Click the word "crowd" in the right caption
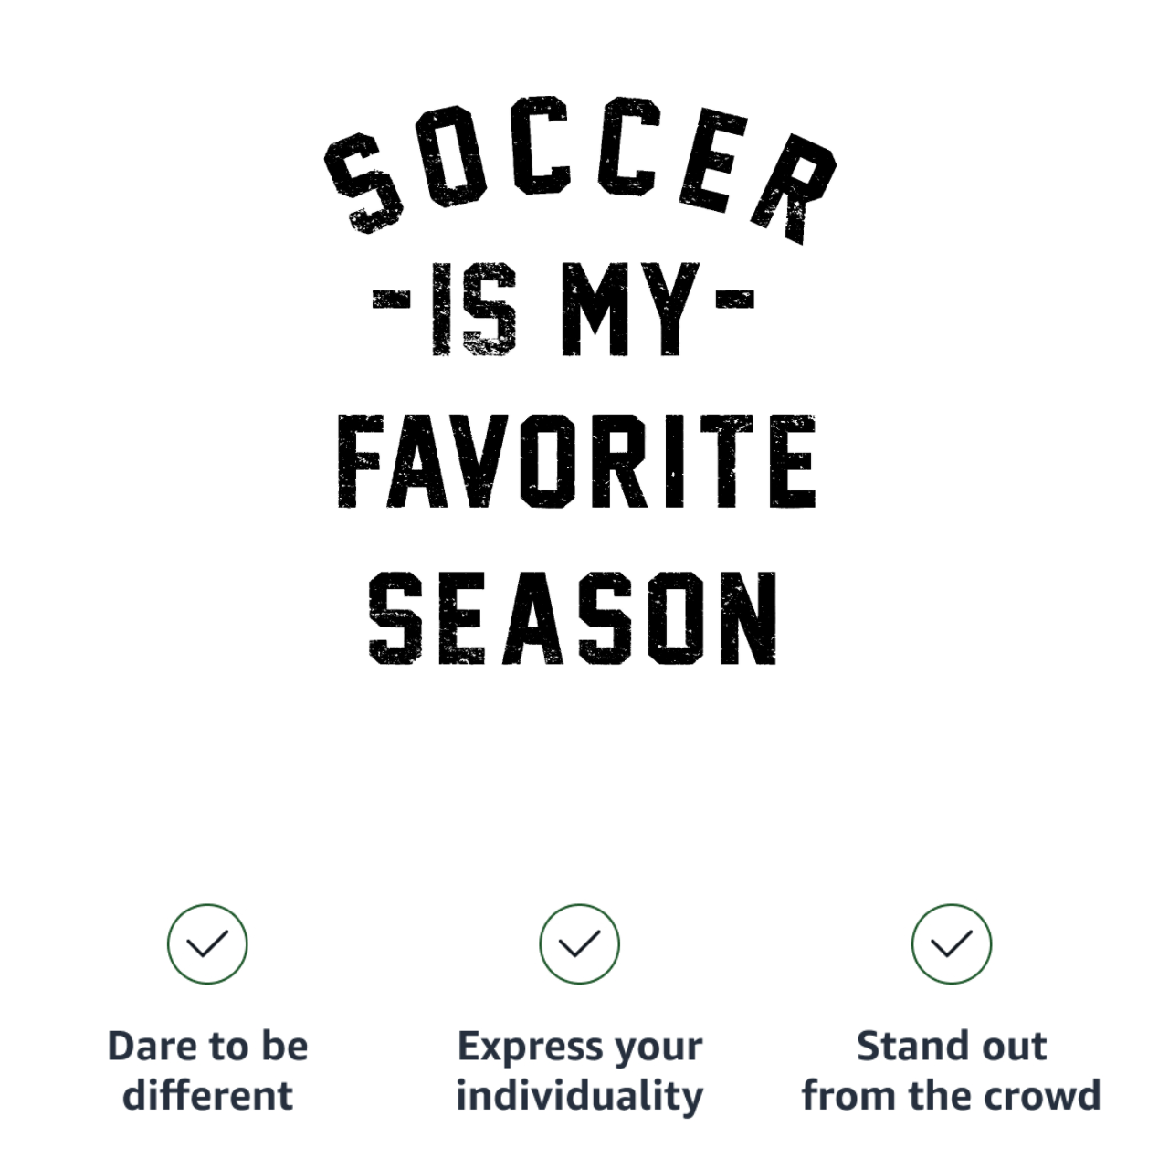1169x1169 pixels. (1041, 1094)
